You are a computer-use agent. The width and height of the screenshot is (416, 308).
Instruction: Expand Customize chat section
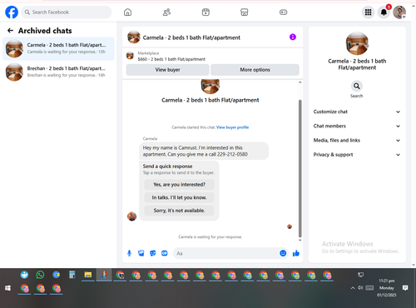(357, 112)
